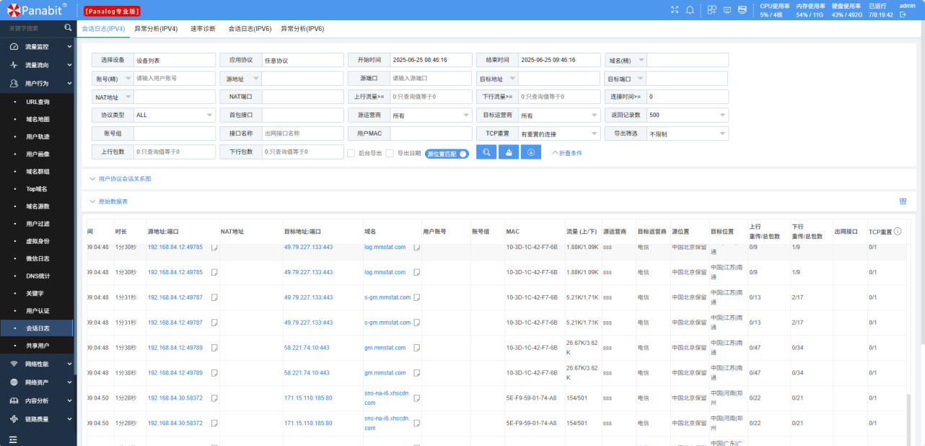Click the monitor chart icon in header

[727, 9]
